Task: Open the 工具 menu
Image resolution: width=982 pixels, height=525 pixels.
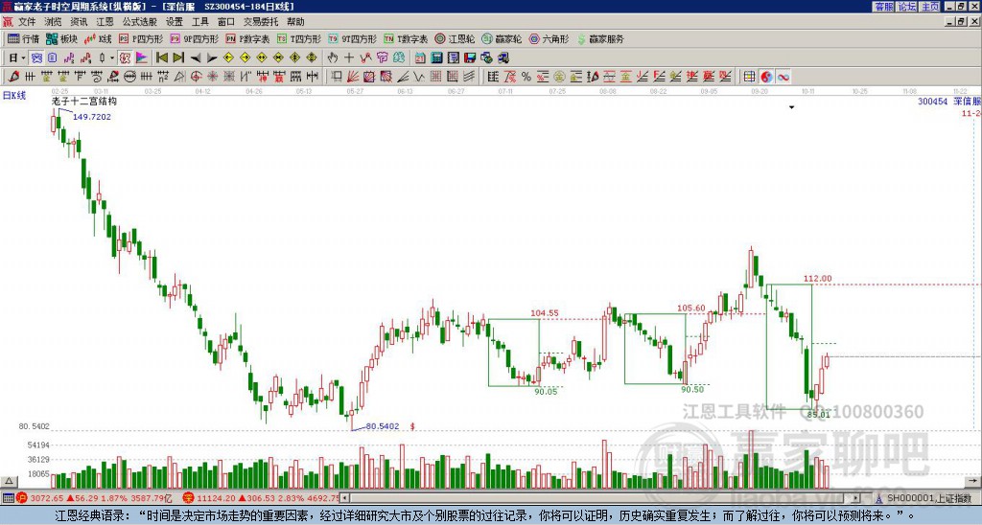Action: [x=200, y=22]
